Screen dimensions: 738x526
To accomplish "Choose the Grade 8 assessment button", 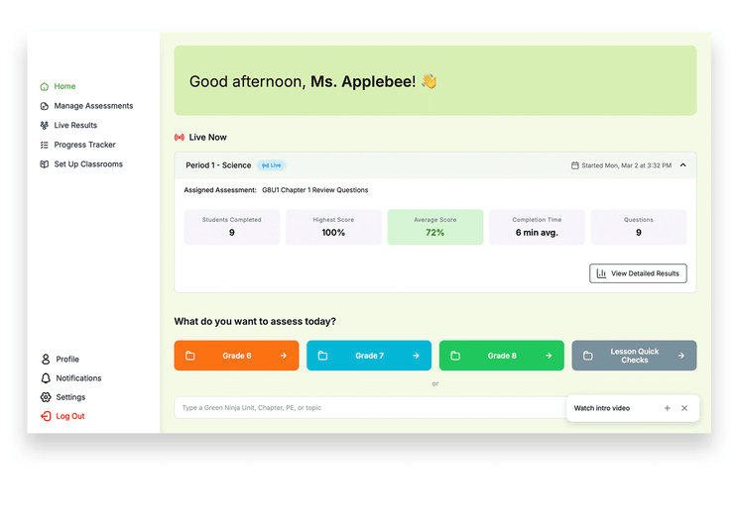I will coord(501,356).
